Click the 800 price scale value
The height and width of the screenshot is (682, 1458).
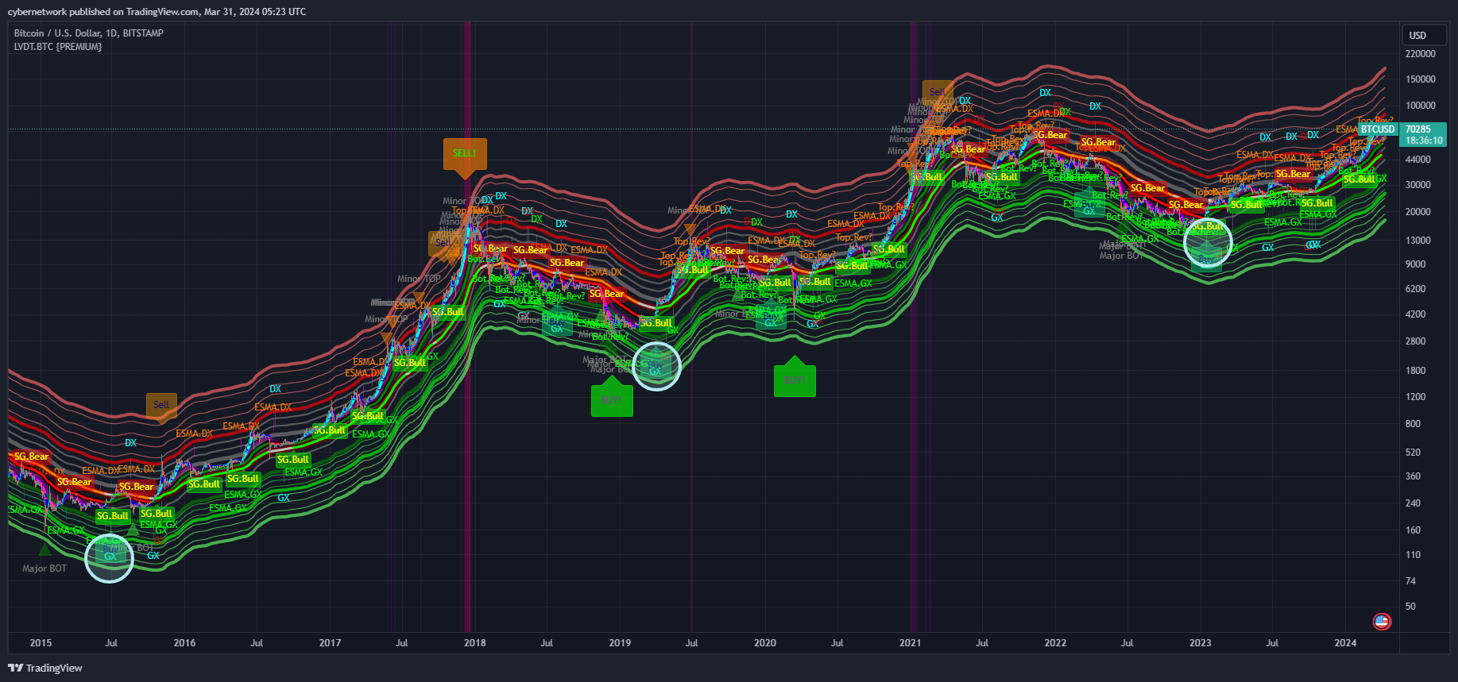tap(1413, 424)
